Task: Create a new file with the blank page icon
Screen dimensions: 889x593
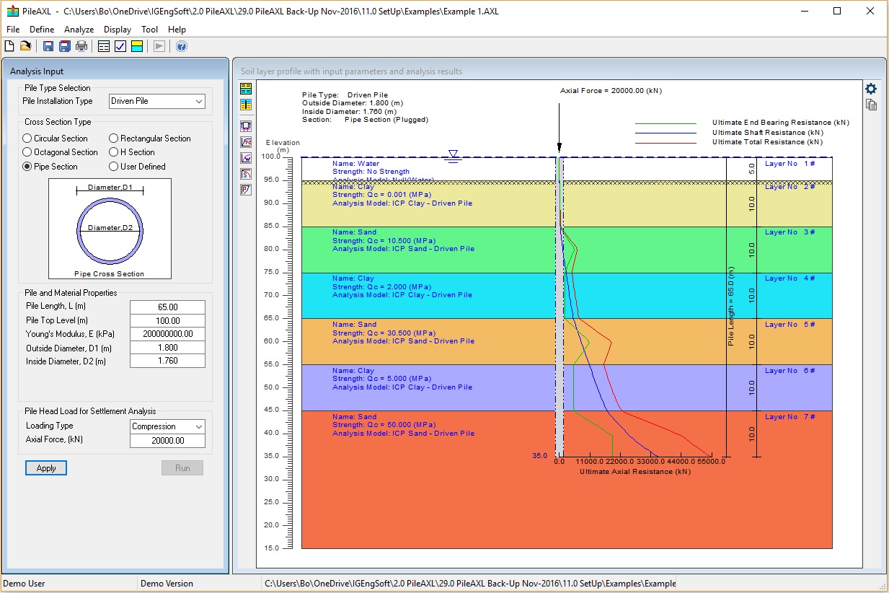Action: point(9,46)
